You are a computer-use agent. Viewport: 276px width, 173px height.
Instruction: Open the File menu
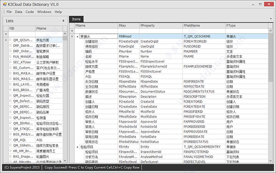point(9,12)
